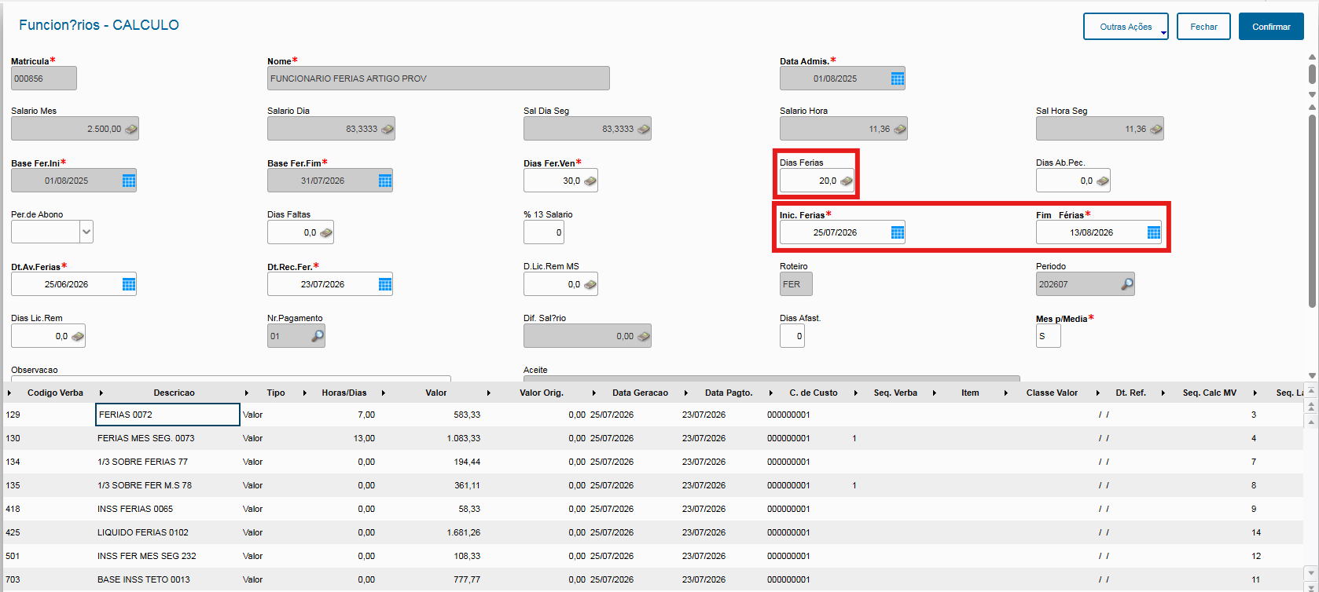Open calculator icon in Sal Dia Seg field

click(x=644, y=129)
